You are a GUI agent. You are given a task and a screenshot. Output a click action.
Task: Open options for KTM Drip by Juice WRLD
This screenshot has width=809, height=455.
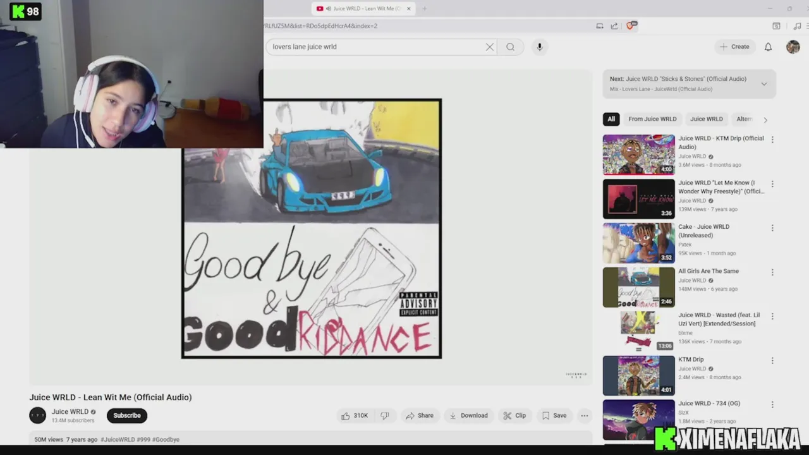click(x=772, y=361)
